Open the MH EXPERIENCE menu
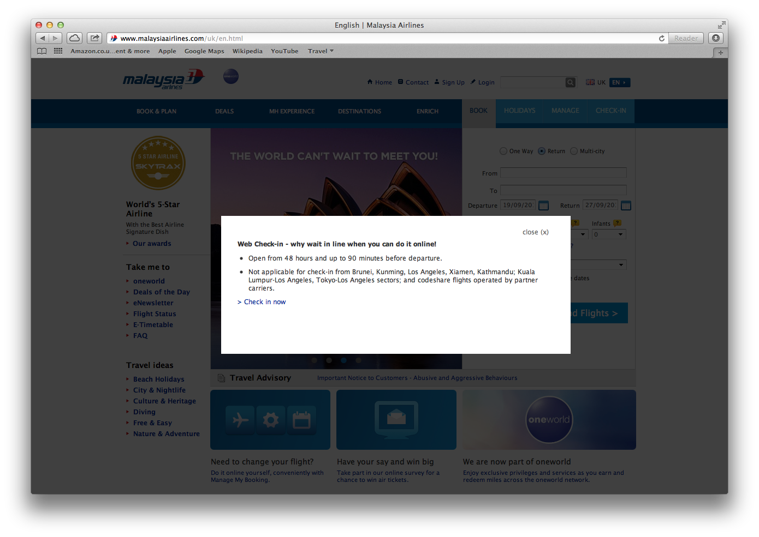 [292, 111]
